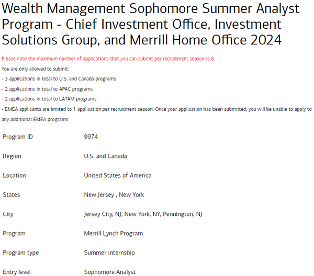Click the 'Sophomore Analyst' entry level value
Viewport: 314px width, 276px height.
[109, 272]
